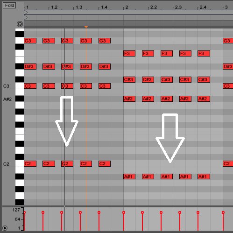Click the D#3 black piano key
233x233 pixels.
tap(20, 66)
